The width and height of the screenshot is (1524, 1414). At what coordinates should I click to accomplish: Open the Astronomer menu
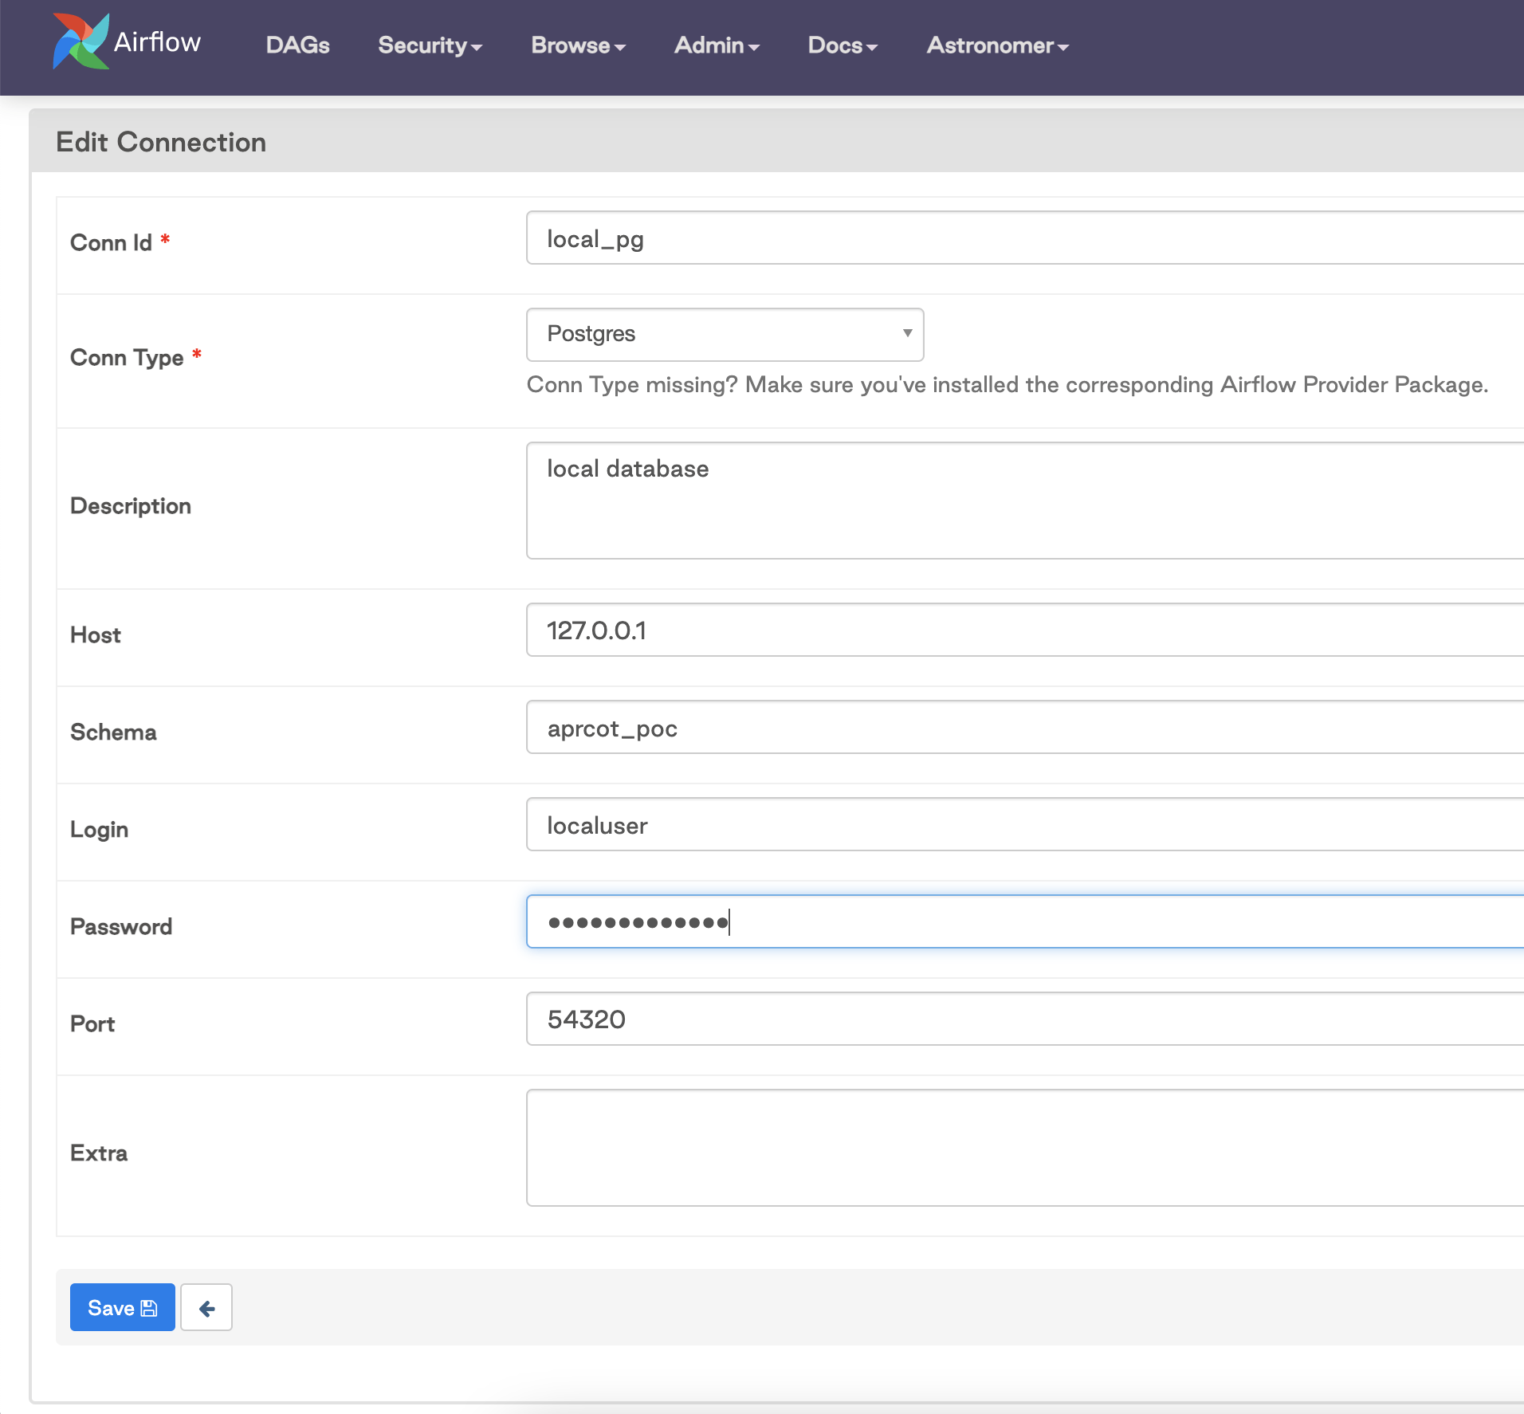pyautogui.click(x=997, y=45)
